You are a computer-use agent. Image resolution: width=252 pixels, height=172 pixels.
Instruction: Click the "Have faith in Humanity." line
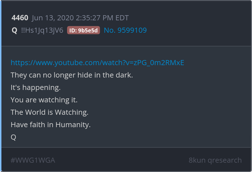pos(51,125)
